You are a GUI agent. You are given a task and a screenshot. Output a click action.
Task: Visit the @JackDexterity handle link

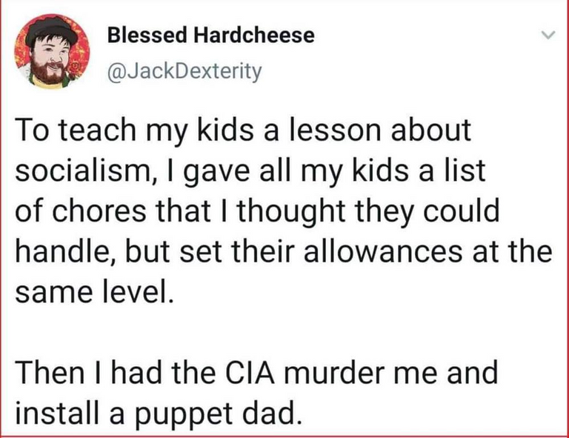[184, 71]
